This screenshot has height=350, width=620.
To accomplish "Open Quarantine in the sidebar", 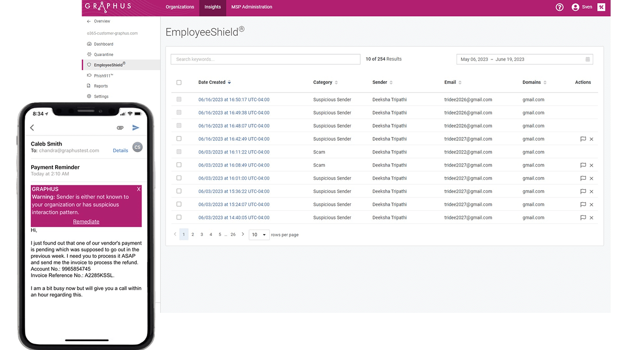I will coord(103,55).
